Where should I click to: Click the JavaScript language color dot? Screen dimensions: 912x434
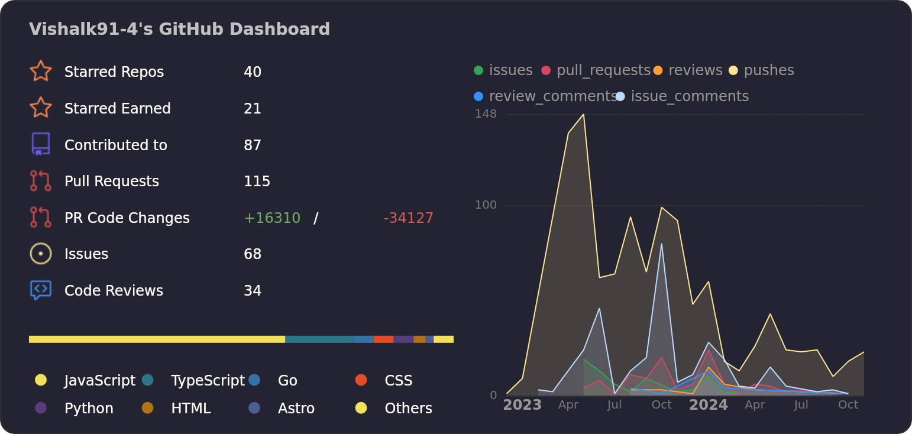coord(41,380)
